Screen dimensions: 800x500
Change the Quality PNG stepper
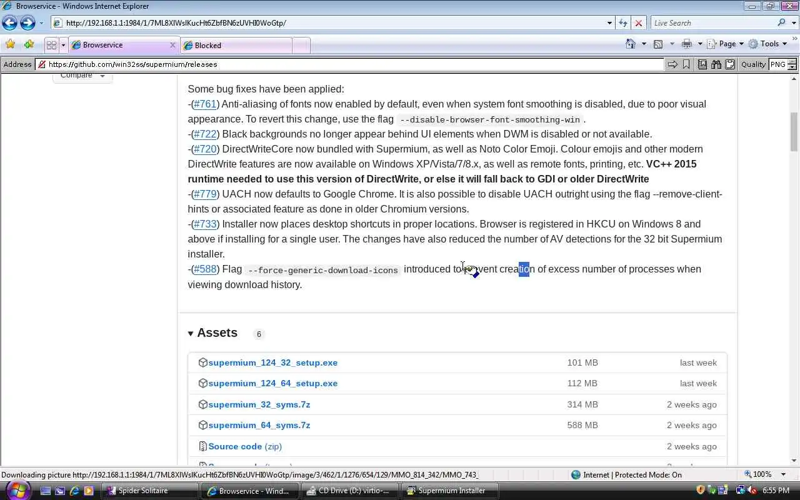pyautogui.click(x=792, y=64)
